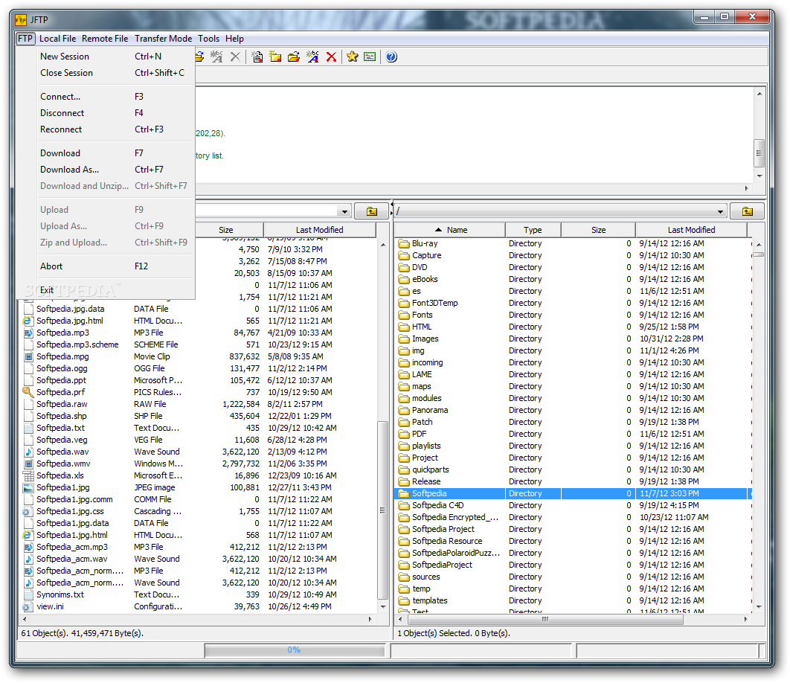Viewport: 790px width, 683px height.
Task: Click the 0% transfer progress bar
Action: 295,650
